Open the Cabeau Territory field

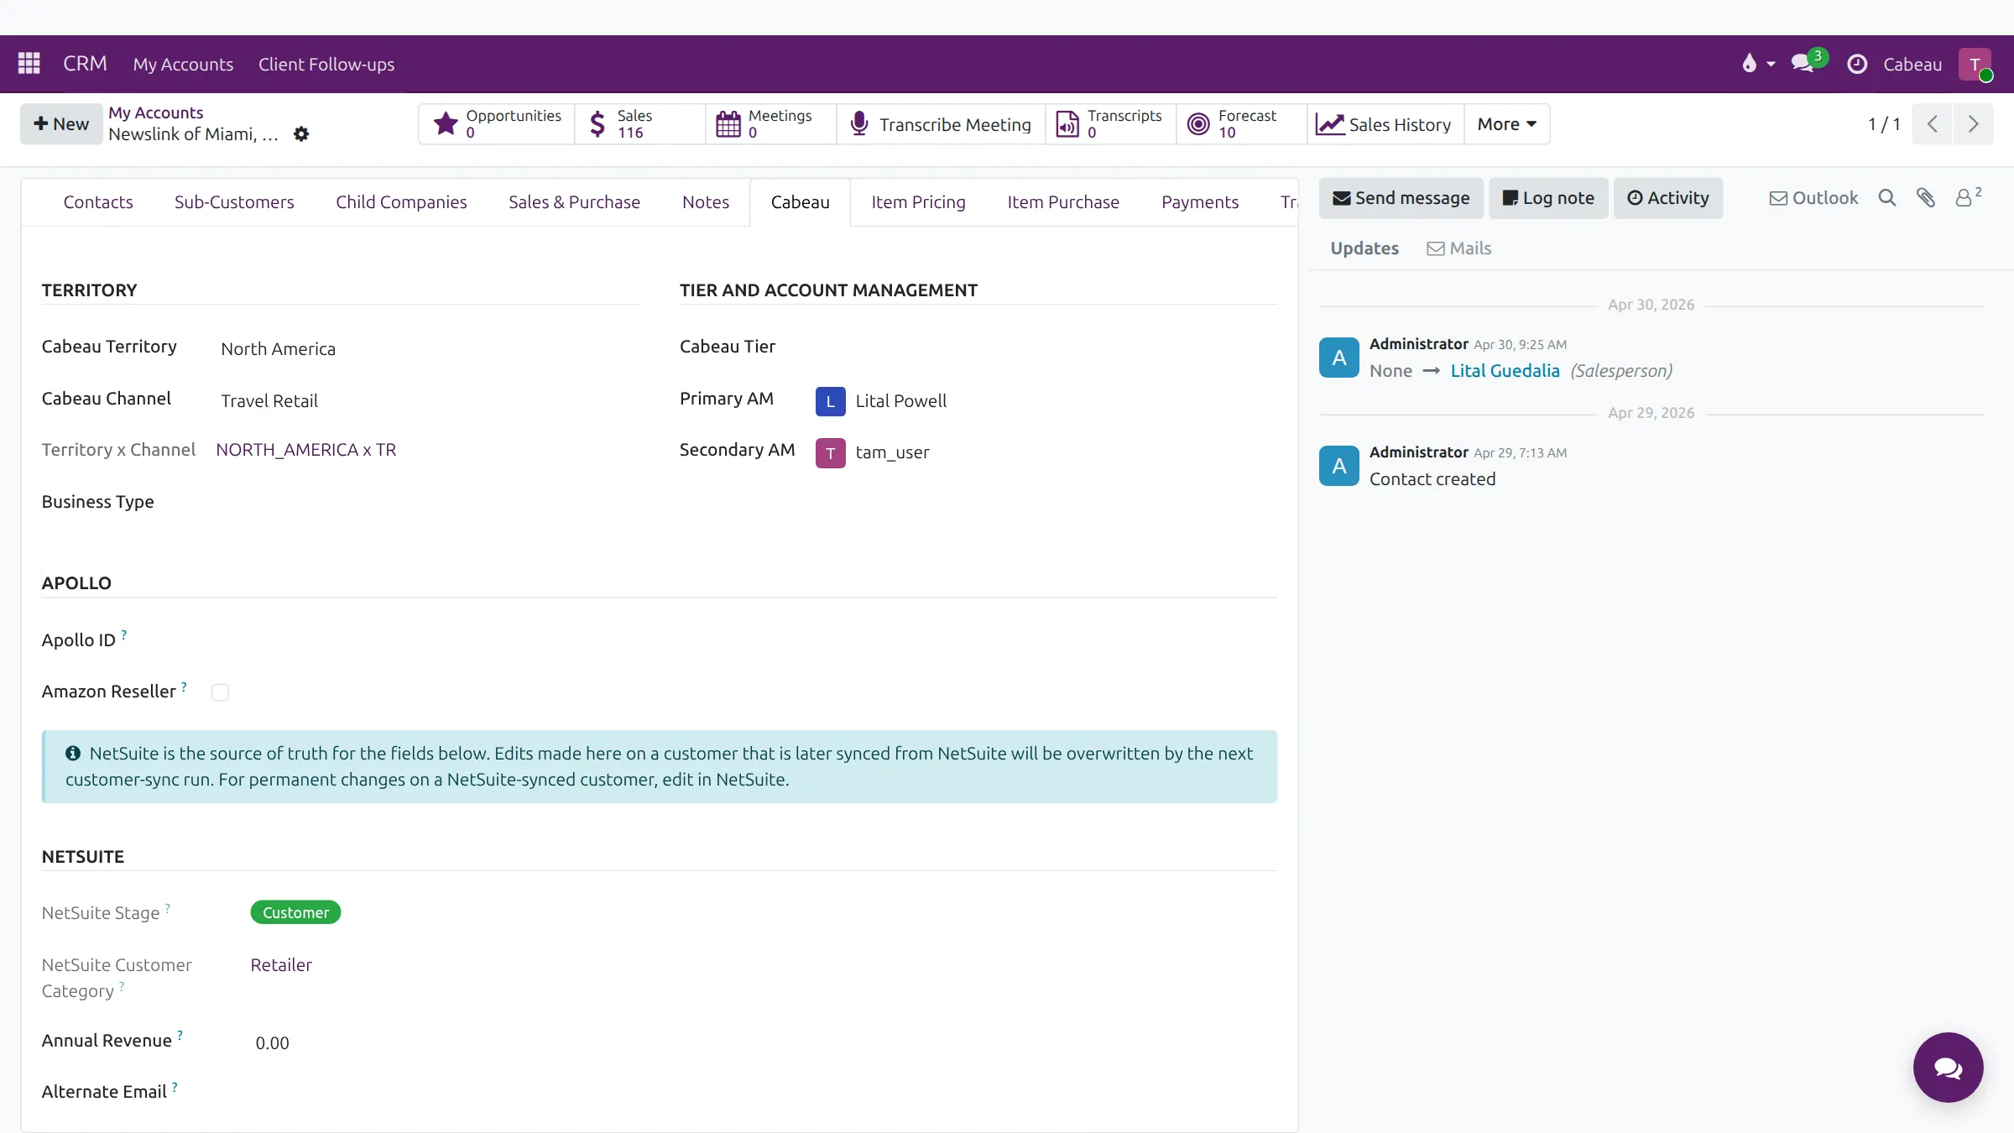[x=428, y=349]
